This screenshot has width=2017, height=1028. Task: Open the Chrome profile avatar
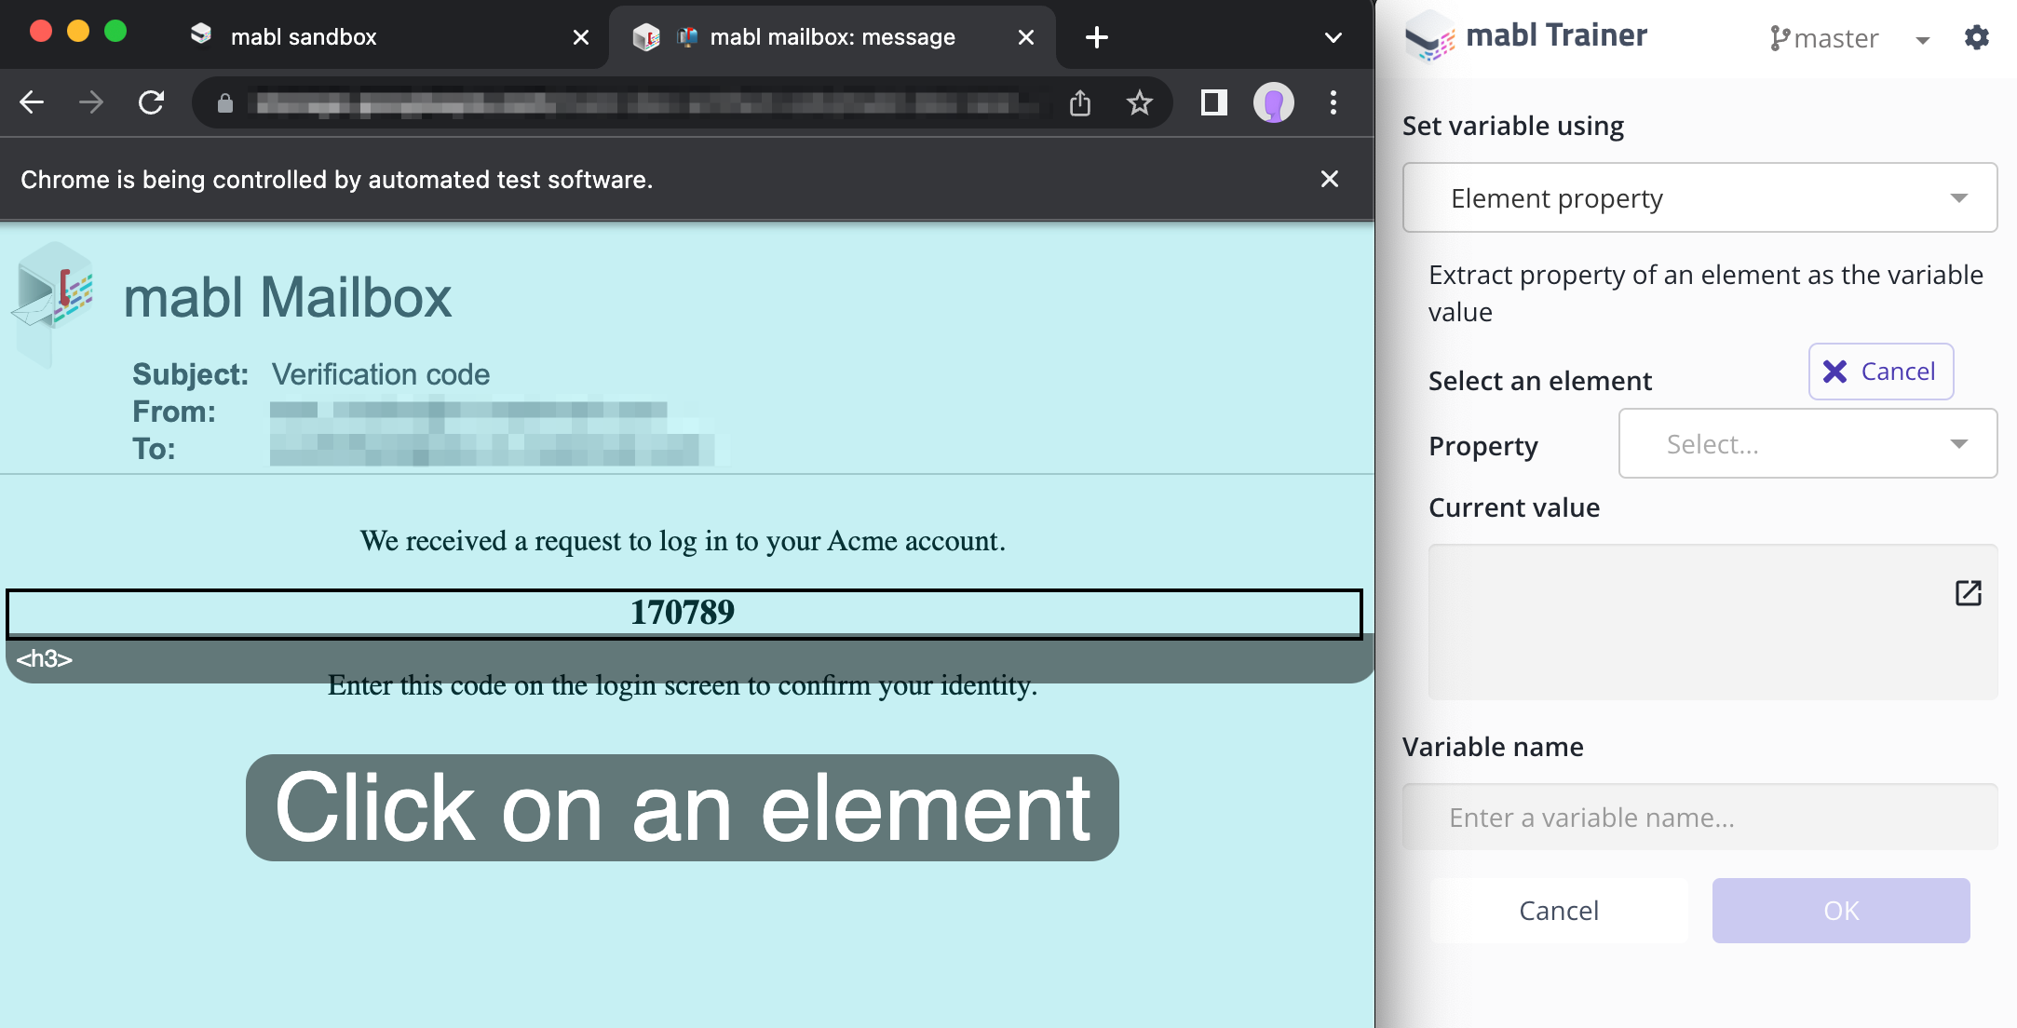click(x=1273, y=102)
